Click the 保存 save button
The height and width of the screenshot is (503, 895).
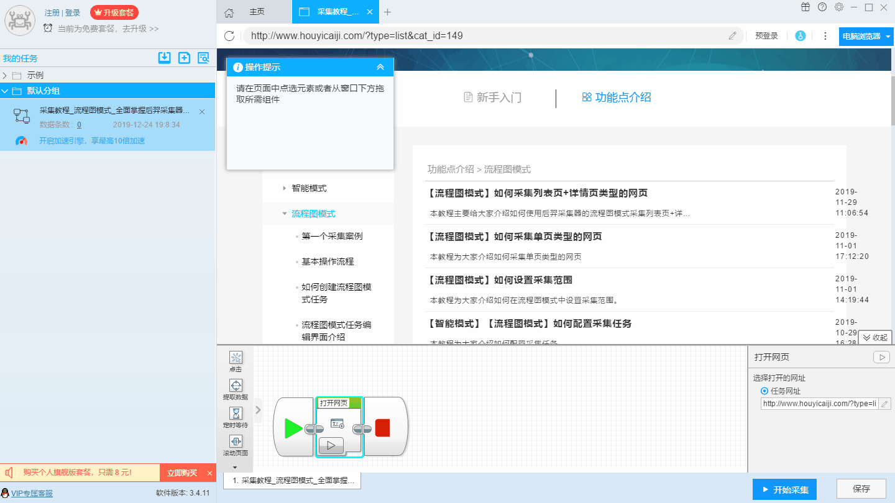861,489
